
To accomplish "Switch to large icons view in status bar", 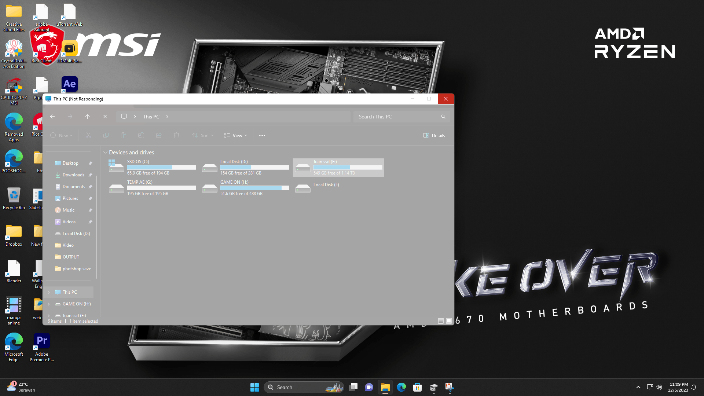I will click(449, 321).
